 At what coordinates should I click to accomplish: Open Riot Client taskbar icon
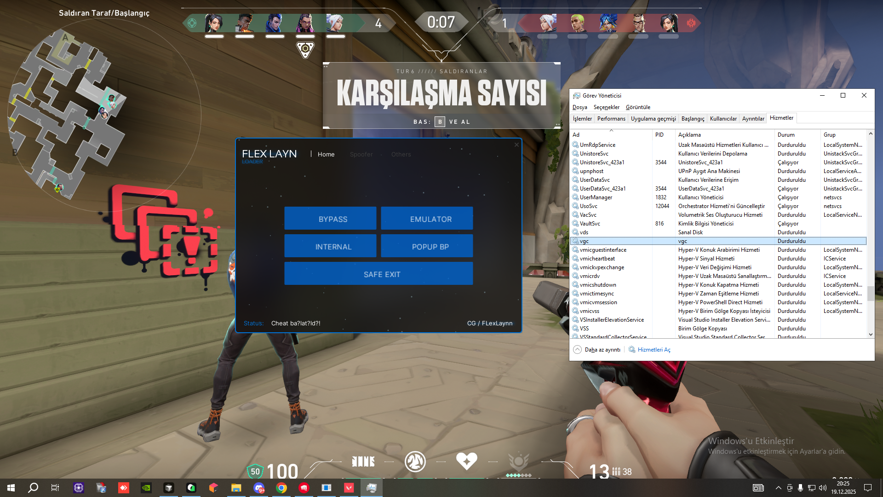click(x=304, y=488)
